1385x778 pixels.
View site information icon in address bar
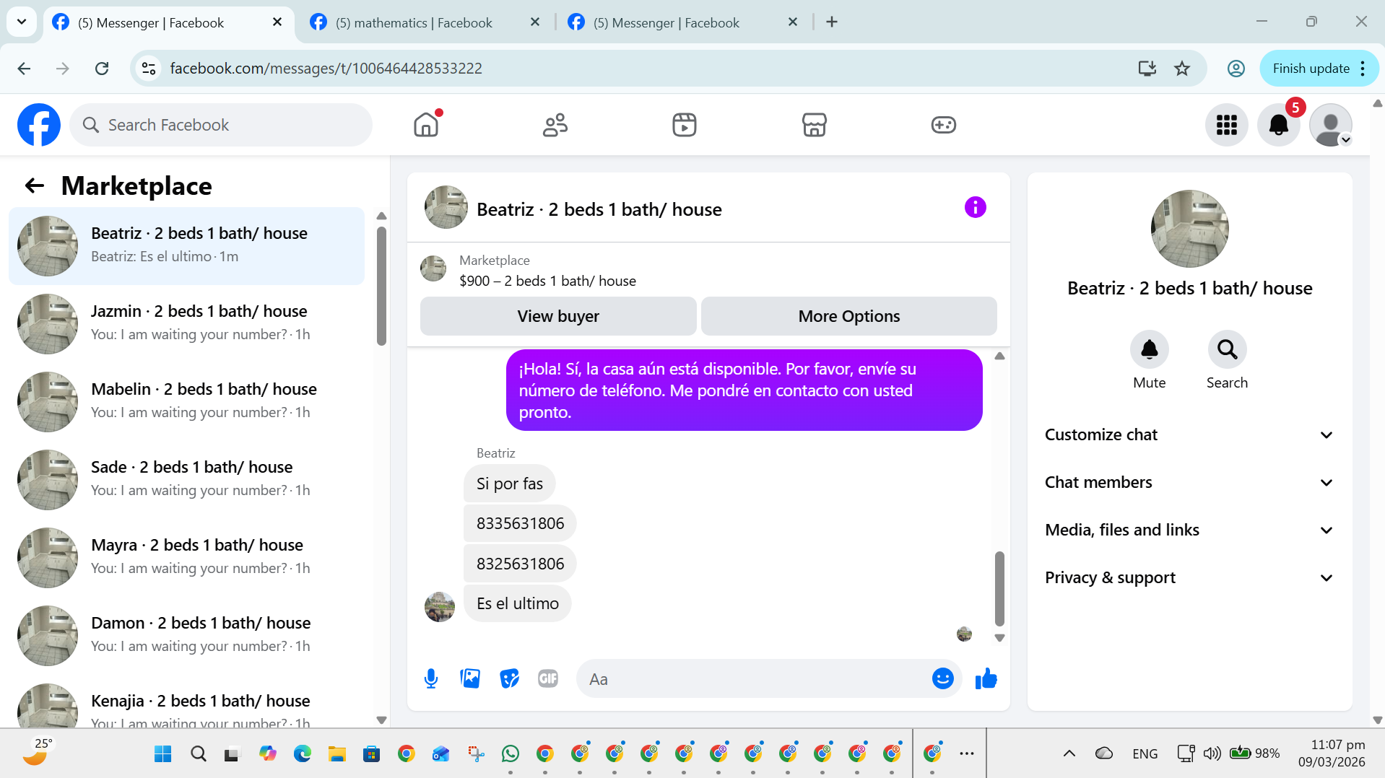(149, 69)
